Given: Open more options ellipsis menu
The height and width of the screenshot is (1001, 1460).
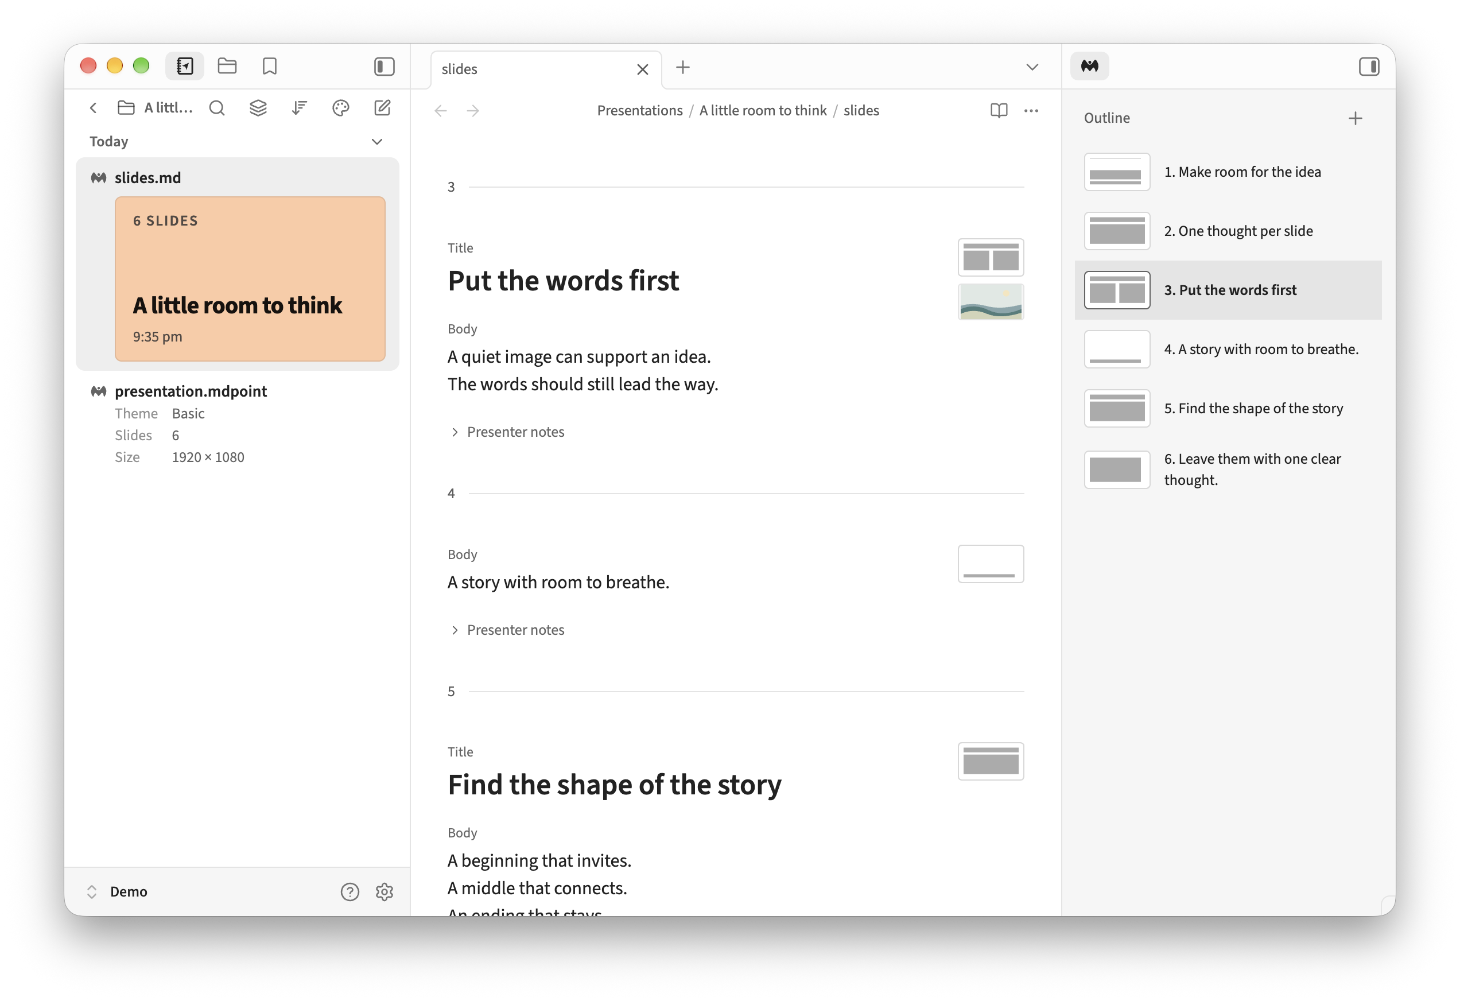Looking at the screenshot, I should [x=1031, y=111].
